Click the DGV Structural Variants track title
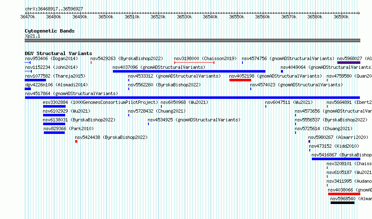 point(59,53)
